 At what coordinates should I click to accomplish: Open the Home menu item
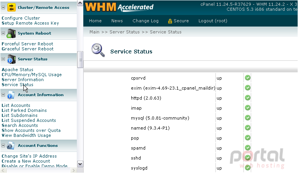click(x=95, y=21)
